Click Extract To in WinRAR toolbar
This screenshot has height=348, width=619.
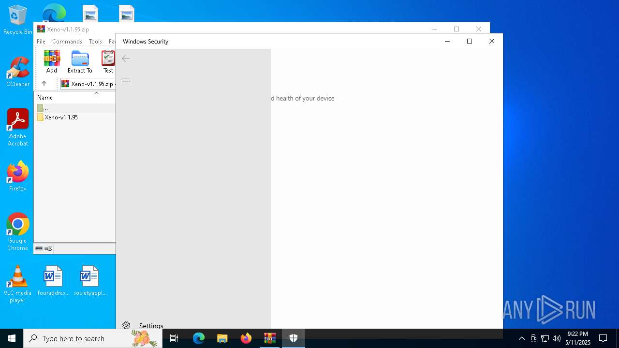tap(80, 61)
